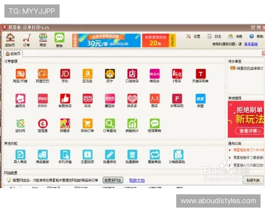Click the 批量删除 trash icon

point(132,155)
